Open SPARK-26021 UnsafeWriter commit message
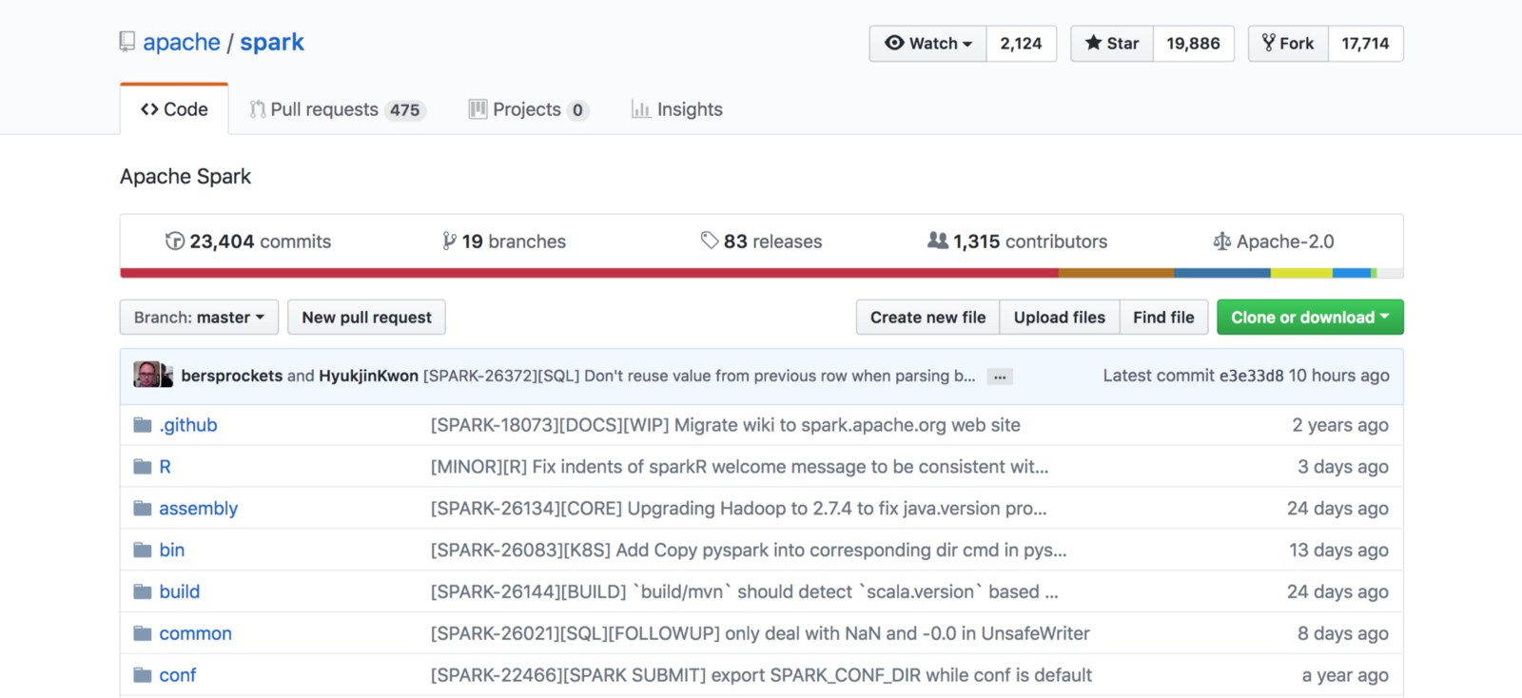The image size is (1522, 698). click(760, 633)
